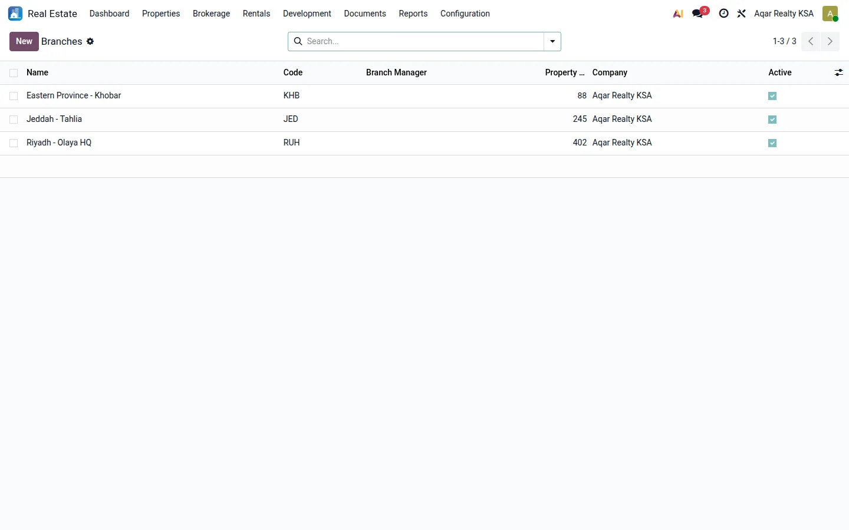The width and height of the screenshot is (849, 530).
Task: Open the Branches gear actions menu
Action: coord(90,41)
